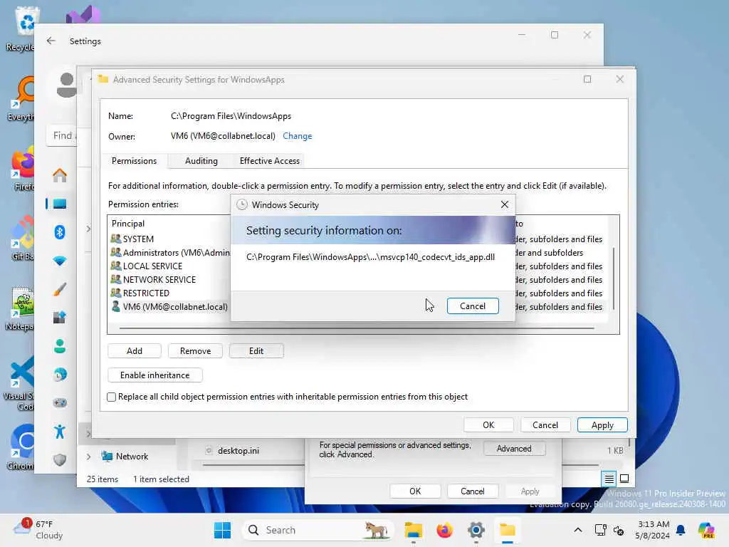The width and height of the screenshot is (729, 547).
Task: Open the Windows Start menu
Action: 222,530
